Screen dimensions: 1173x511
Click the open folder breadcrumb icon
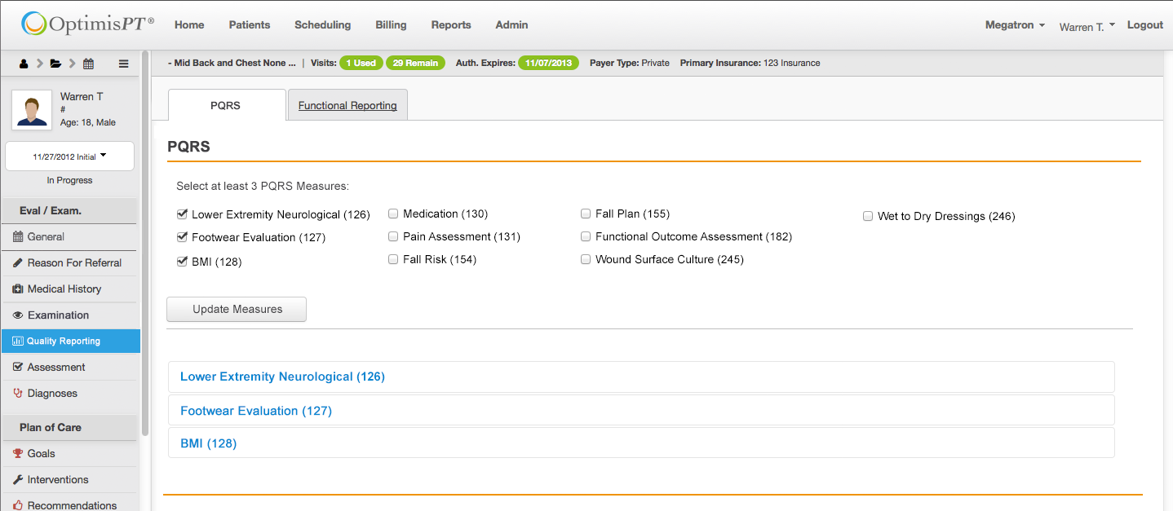pos(55,64)
